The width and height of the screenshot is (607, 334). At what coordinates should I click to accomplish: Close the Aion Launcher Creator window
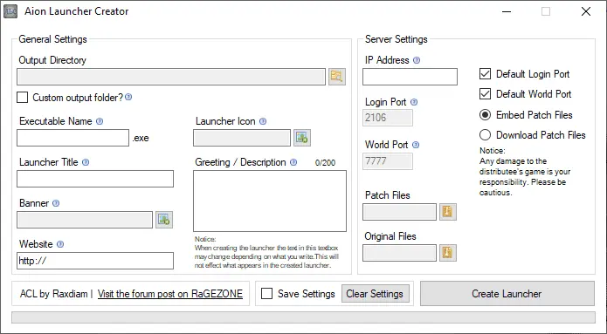(586, 11)
